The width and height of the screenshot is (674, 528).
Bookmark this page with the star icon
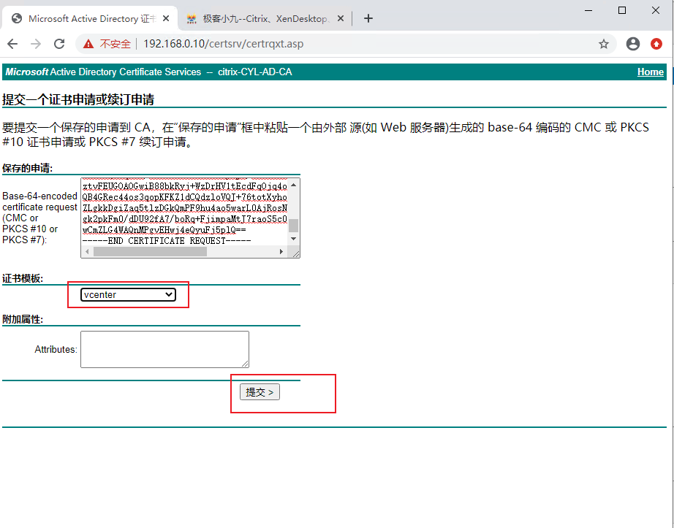tap(604, 44)
